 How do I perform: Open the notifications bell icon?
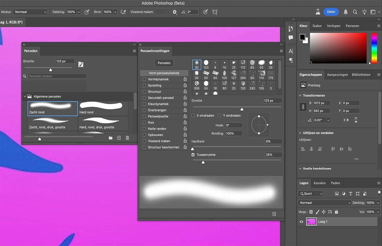(x=345, y=12)
